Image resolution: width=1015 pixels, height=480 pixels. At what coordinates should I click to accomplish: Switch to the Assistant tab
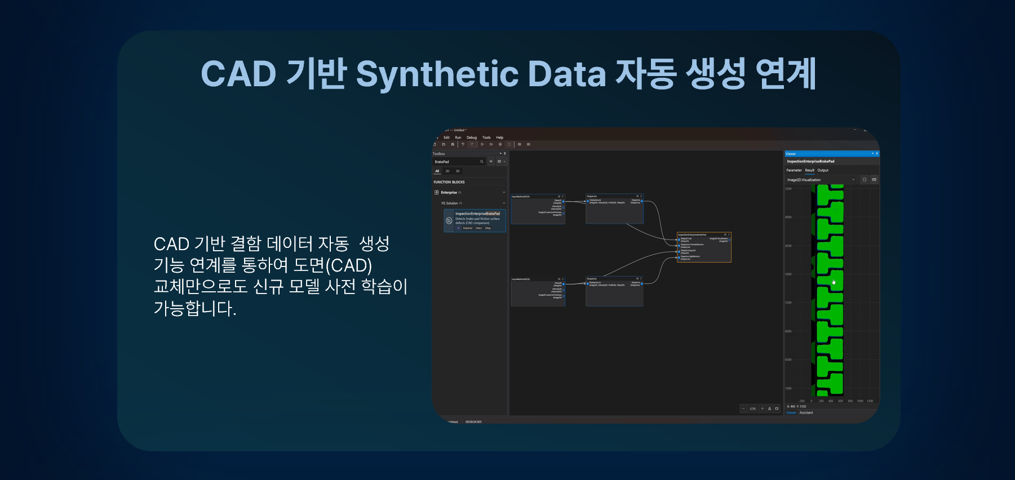806,413
